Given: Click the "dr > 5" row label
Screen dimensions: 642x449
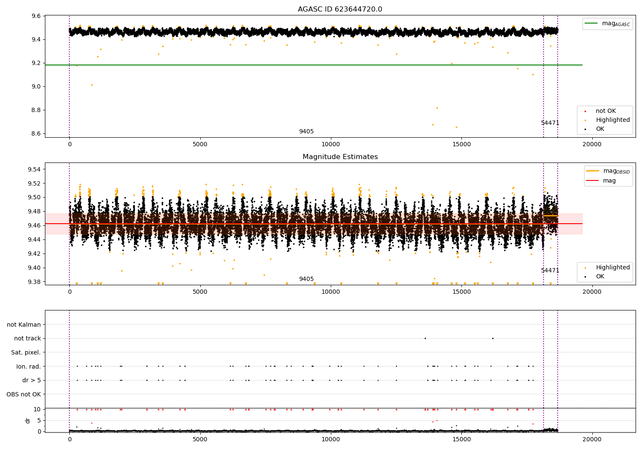Looking at the screenshot, I should (x=32, y=381).
